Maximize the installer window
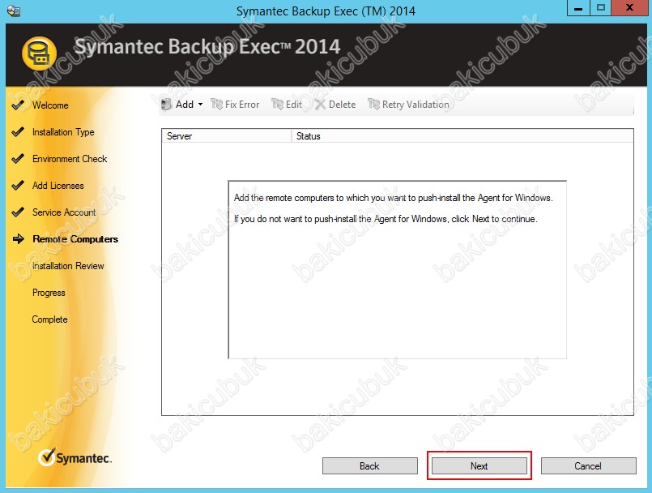 coord(600,8)
